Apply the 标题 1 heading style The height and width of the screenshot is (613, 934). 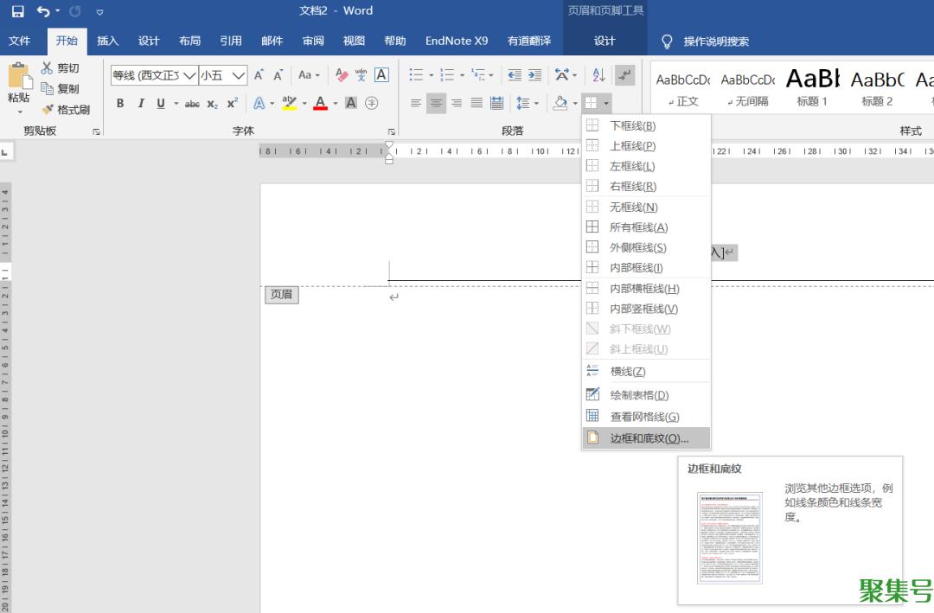point(812,87)
